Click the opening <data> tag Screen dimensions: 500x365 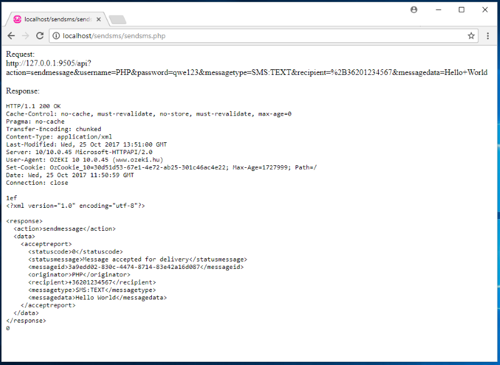tap(24, 236)
